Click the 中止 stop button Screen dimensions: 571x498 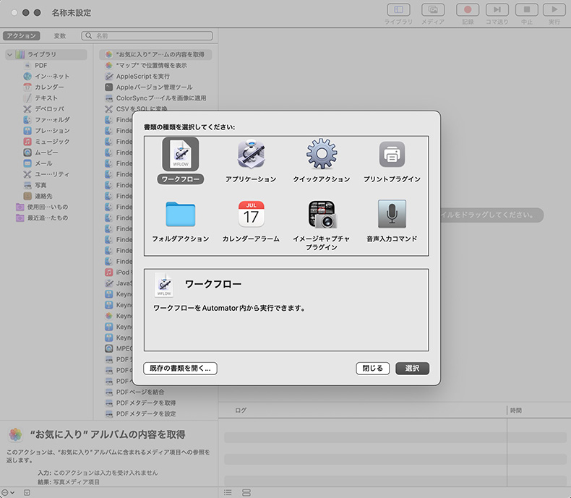[527, 10]
